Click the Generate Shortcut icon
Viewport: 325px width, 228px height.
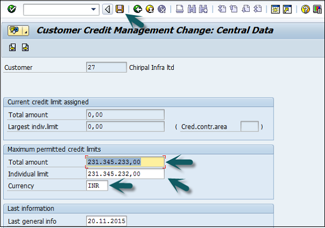287,9
